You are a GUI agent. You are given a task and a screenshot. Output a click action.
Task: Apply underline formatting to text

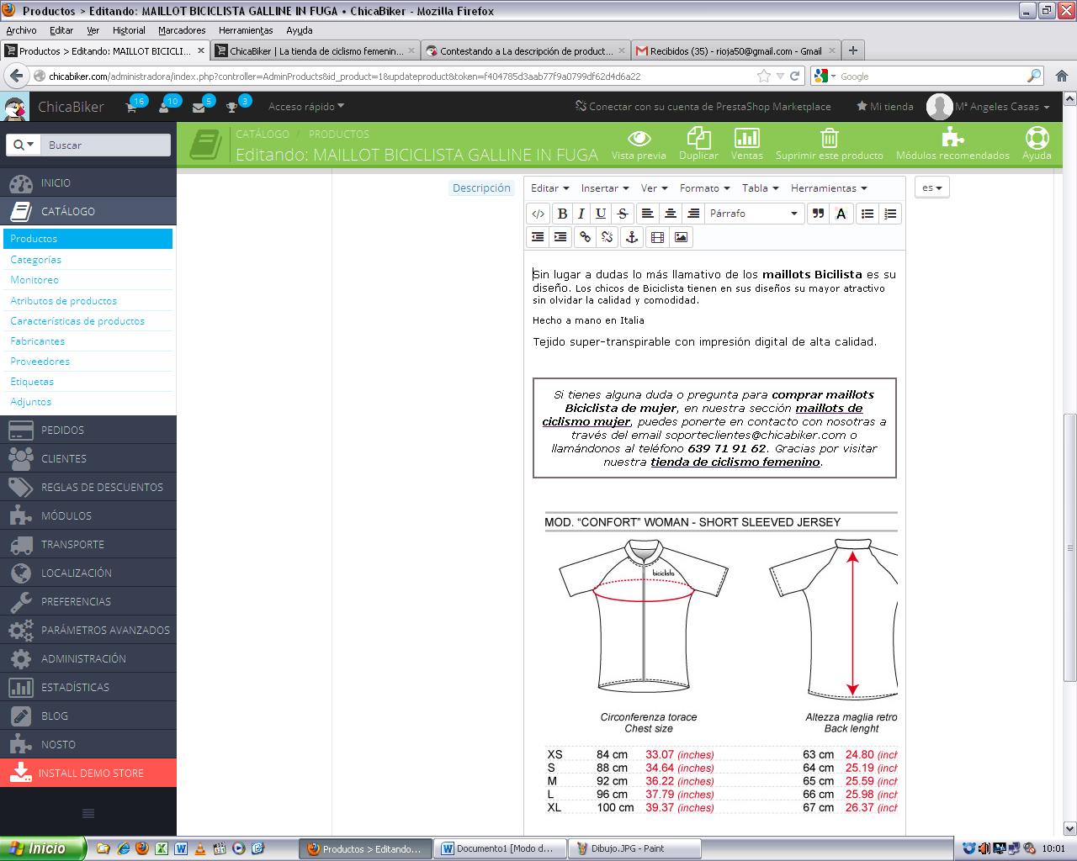601,214
